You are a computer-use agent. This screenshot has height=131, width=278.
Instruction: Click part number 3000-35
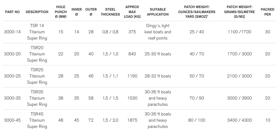click(x=12, y=98)
